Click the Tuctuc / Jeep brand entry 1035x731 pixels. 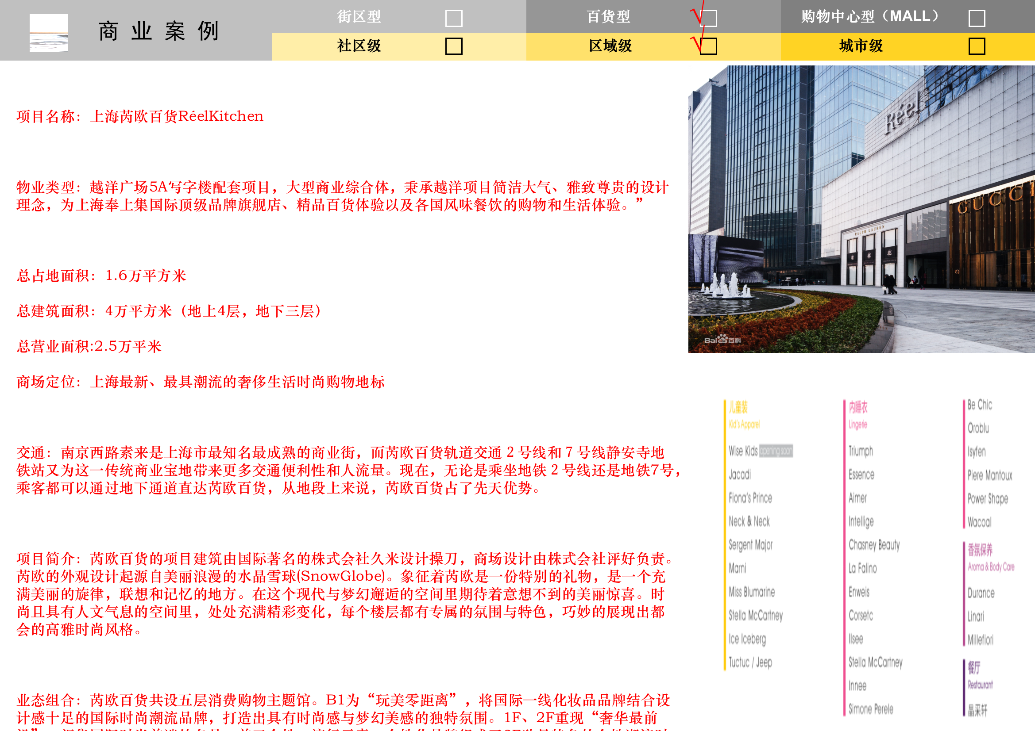coord(750,662)
